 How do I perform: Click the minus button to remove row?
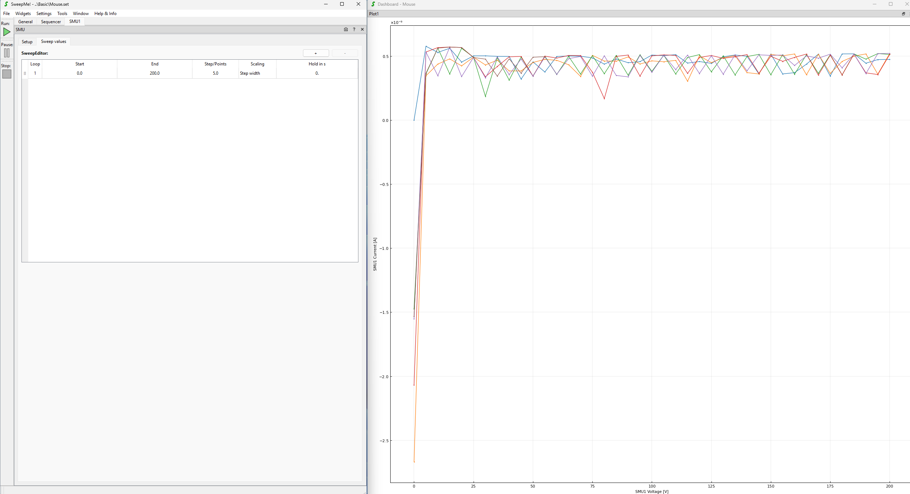coord(345,53)
